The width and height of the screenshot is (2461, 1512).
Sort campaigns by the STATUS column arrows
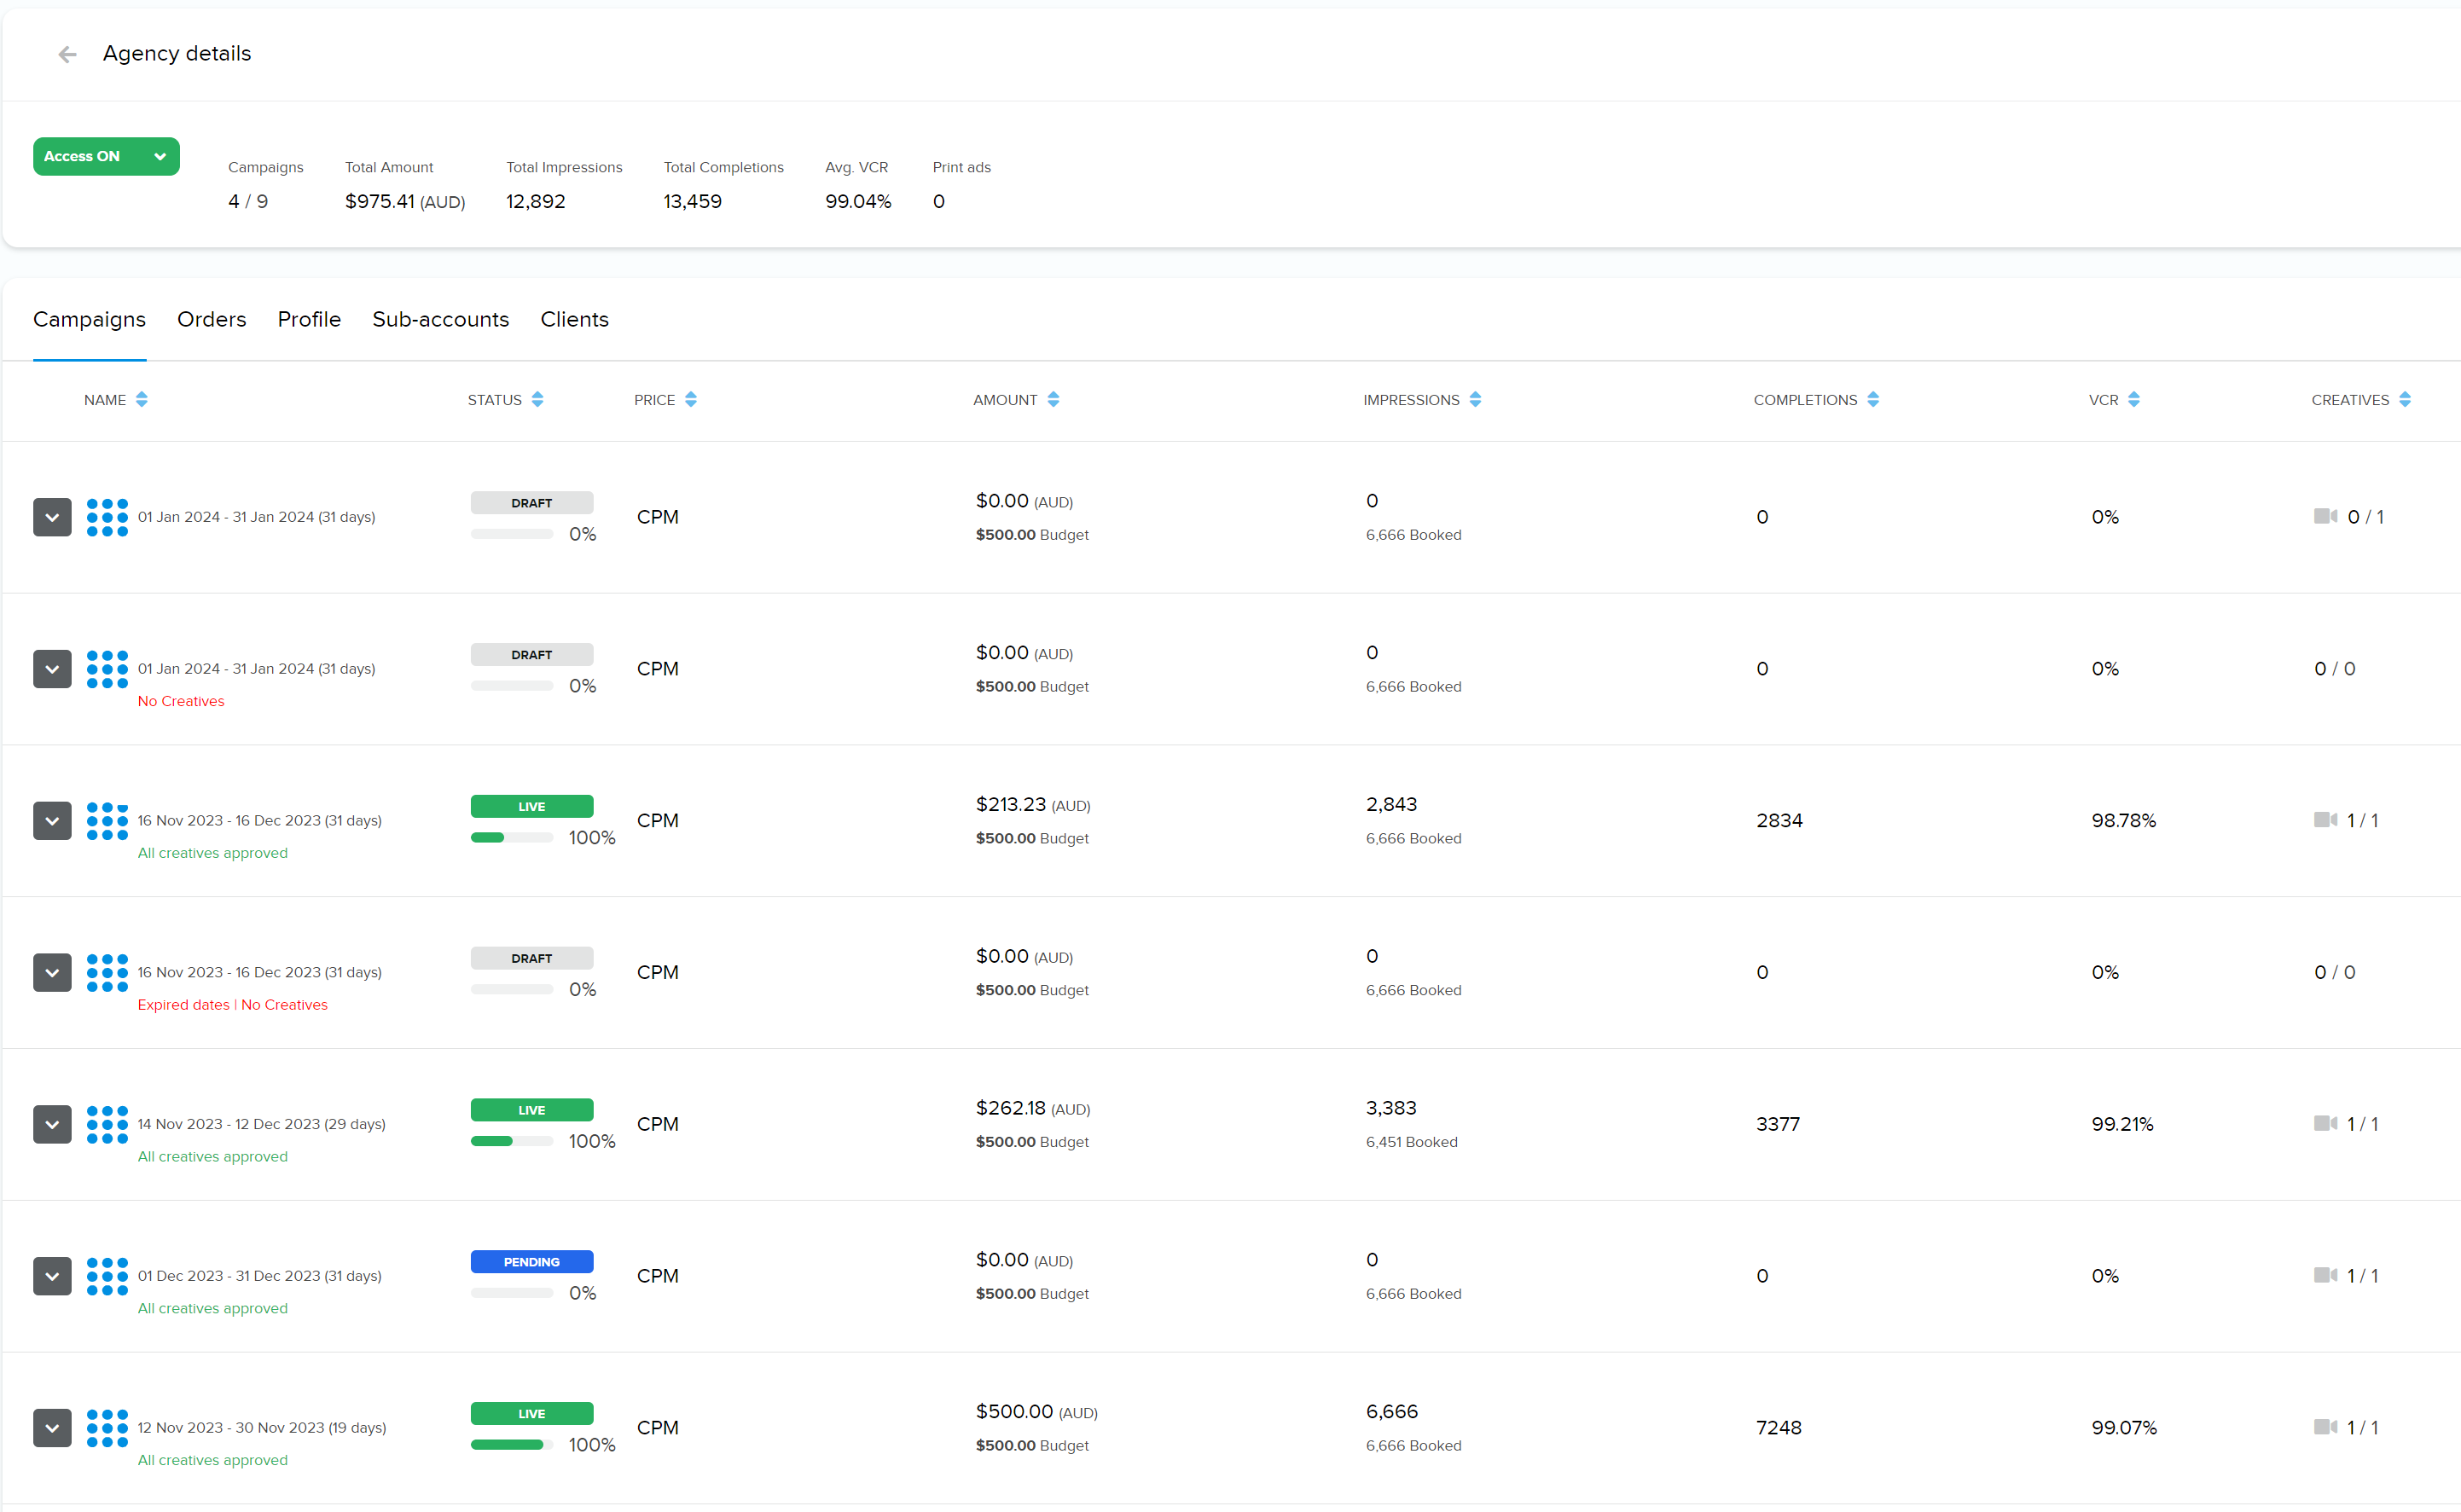pos(537,400)
